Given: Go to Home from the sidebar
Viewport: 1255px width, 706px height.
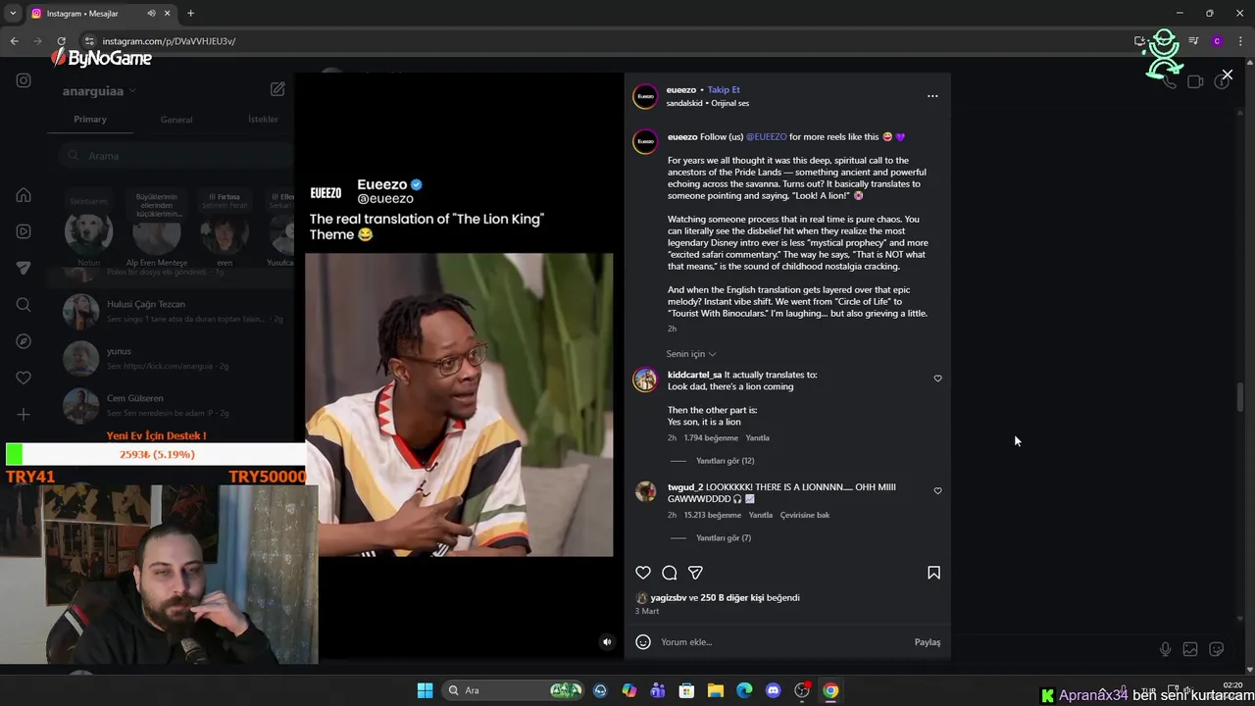Looking at the screenshot, I should [24, 195].
